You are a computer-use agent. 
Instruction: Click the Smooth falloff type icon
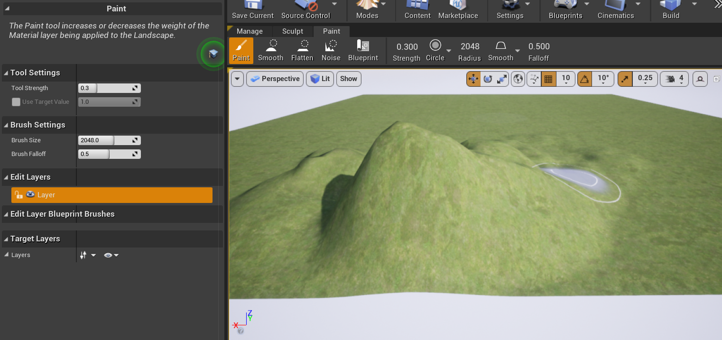coord(500,46)
